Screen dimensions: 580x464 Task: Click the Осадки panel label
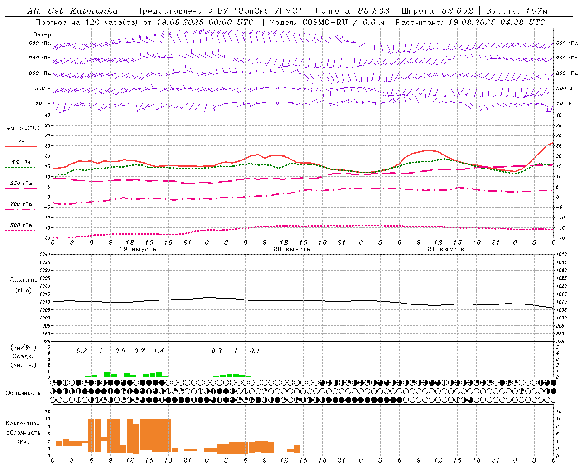(x=23, y=356)
